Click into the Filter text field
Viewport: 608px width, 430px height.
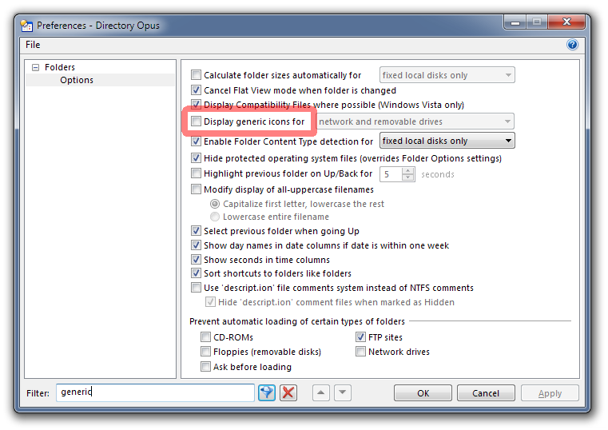pyautogui.click(x=155, y=392)
